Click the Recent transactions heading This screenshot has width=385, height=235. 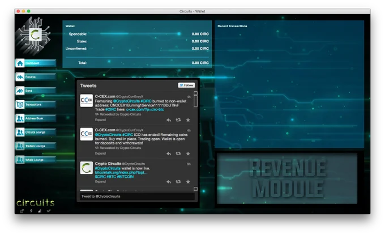tap(232, 26)
